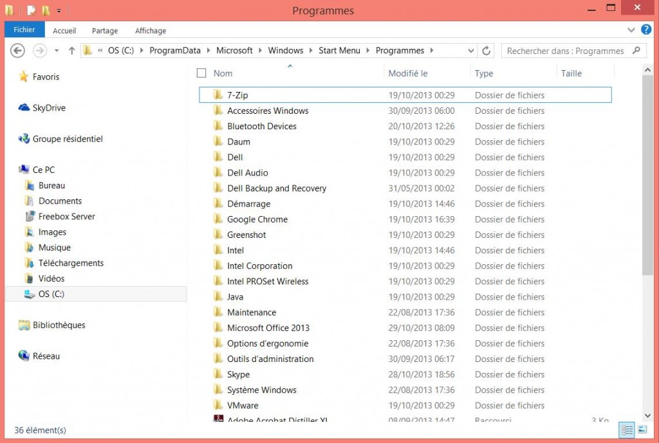
Task: Open the Fichier menu
Action: (x=24, y=29)
